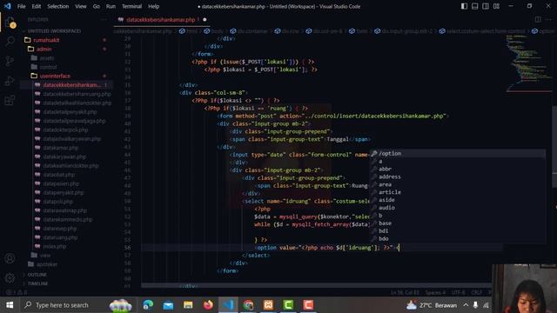Open the Go menu
The height and width of the screenshot is (313, 557).
[x=97, y=6]
